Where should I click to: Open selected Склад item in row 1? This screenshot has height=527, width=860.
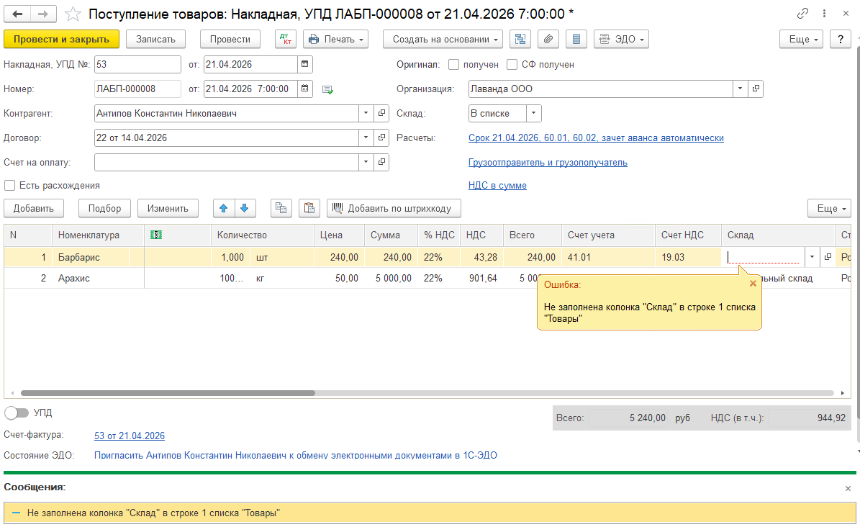828,257
